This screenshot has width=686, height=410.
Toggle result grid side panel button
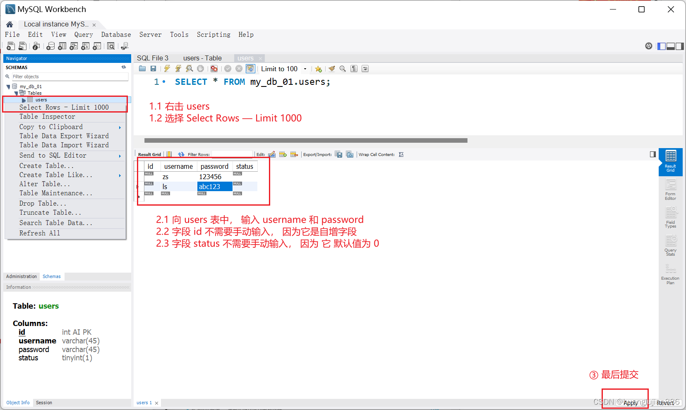pos(652,154)
